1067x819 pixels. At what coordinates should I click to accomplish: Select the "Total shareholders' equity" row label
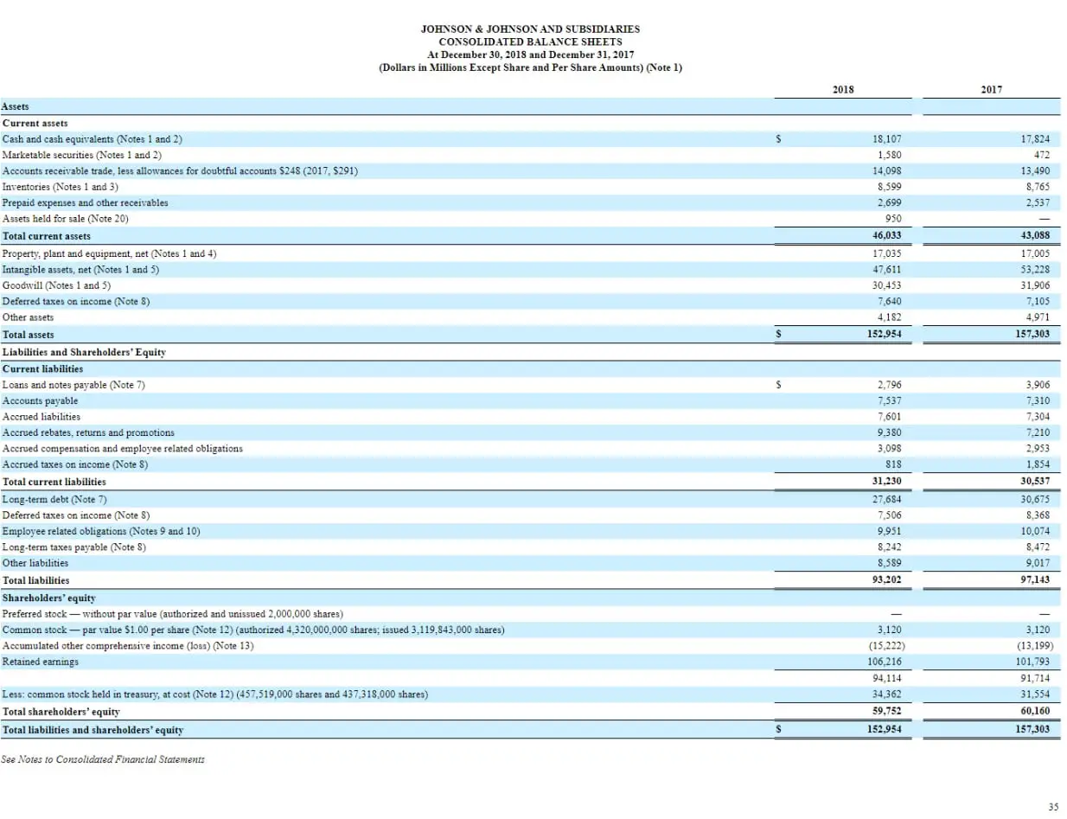61,711
